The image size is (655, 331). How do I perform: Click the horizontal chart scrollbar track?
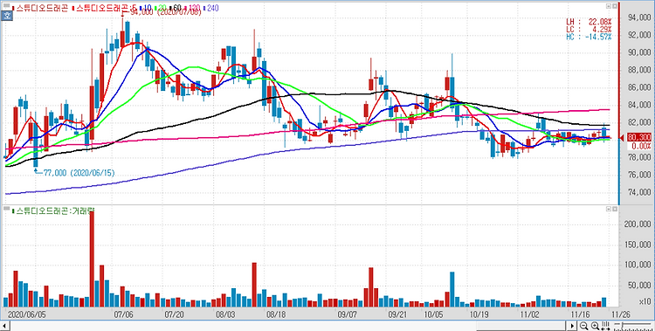(x=288, y=326)
